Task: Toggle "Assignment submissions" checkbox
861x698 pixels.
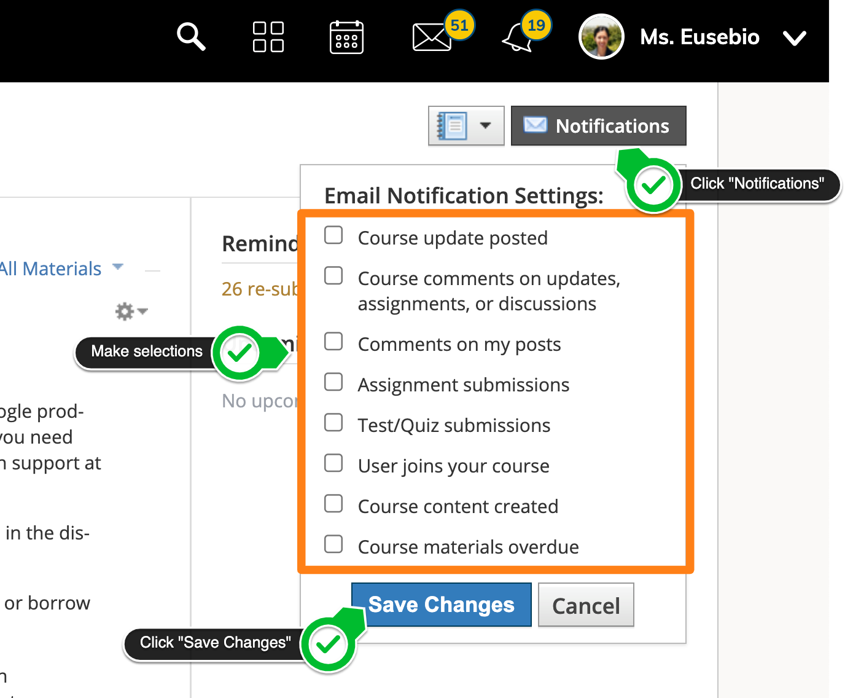Action: coord(333,382)
